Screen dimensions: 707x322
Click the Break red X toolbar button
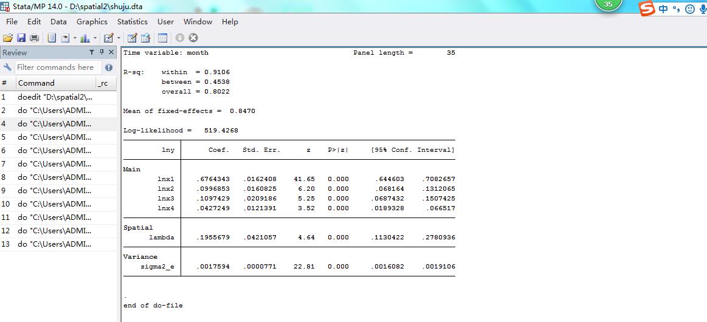193,38
